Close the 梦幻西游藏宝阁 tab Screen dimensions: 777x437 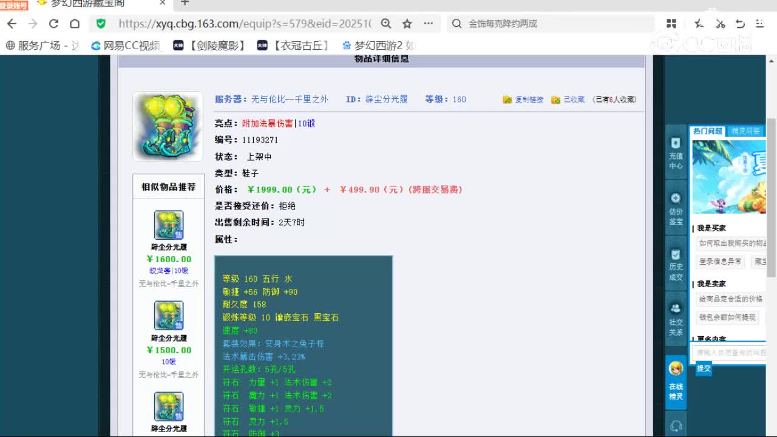coord(163,3)
